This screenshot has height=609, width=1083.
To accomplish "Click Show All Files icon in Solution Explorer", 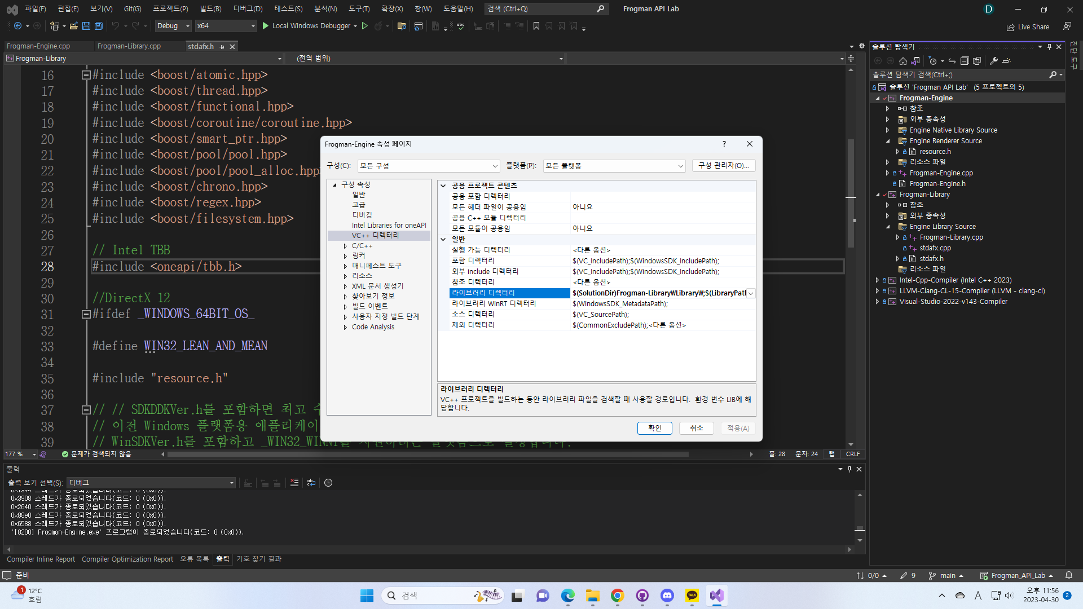I will pyautogui.click(x=977, y=61).
